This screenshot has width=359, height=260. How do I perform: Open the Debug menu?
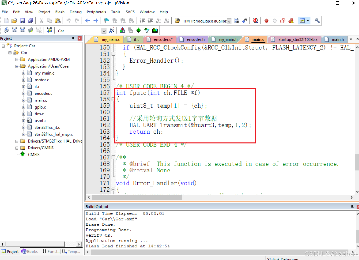(76, 12)
